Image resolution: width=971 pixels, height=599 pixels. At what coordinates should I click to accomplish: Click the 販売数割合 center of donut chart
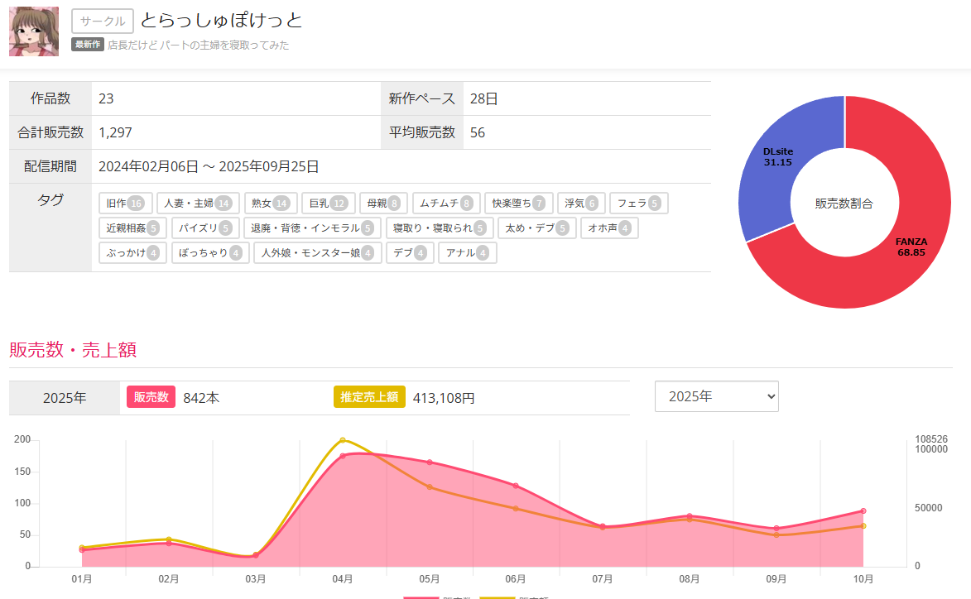[x=844, y=203]
